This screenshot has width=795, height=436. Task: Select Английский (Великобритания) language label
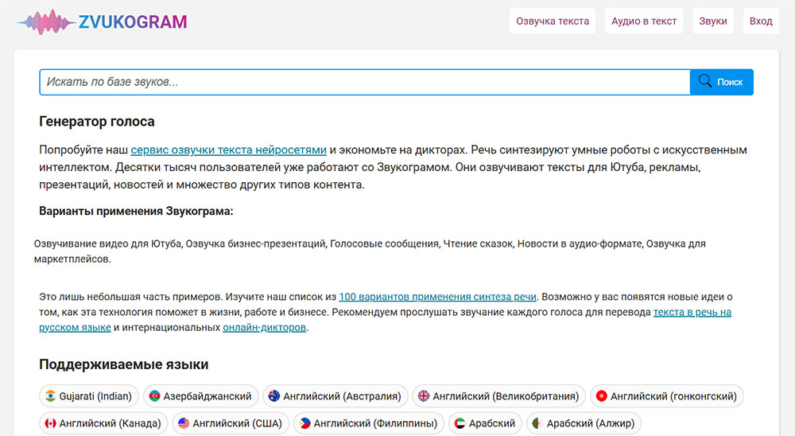(x=506, y=396)
